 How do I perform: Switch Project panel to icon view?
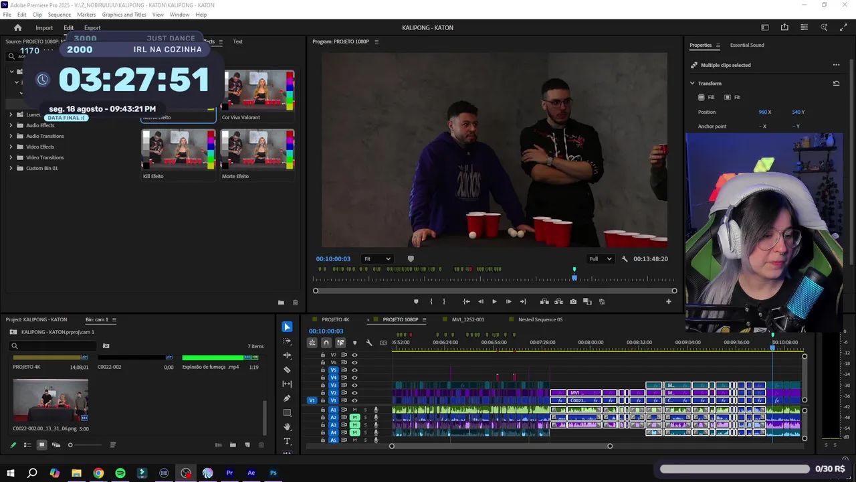click(x=41, y=445)
